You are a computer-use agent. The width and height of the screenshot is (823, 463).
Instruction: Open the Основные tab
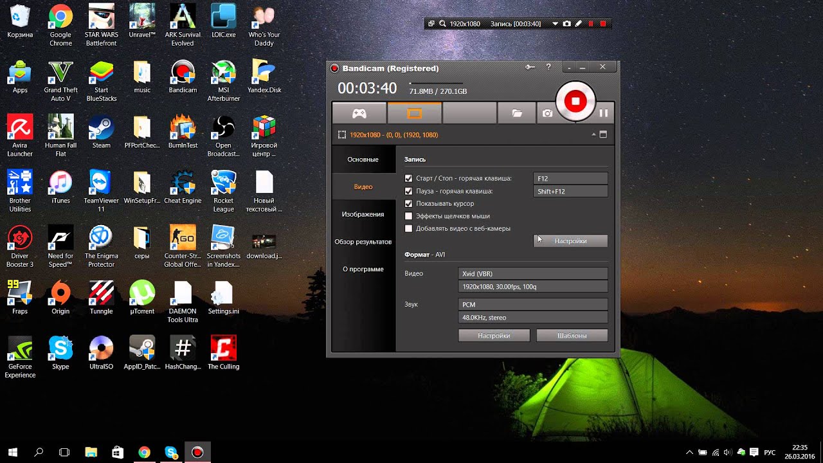pos(363,159)
